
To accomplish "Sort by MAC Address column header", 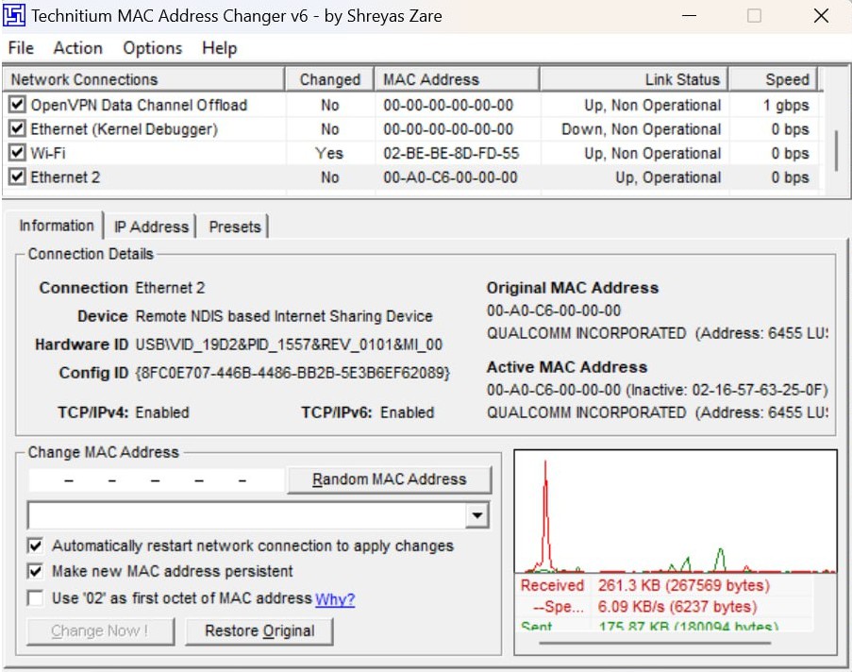I will (x=457, y=79).
